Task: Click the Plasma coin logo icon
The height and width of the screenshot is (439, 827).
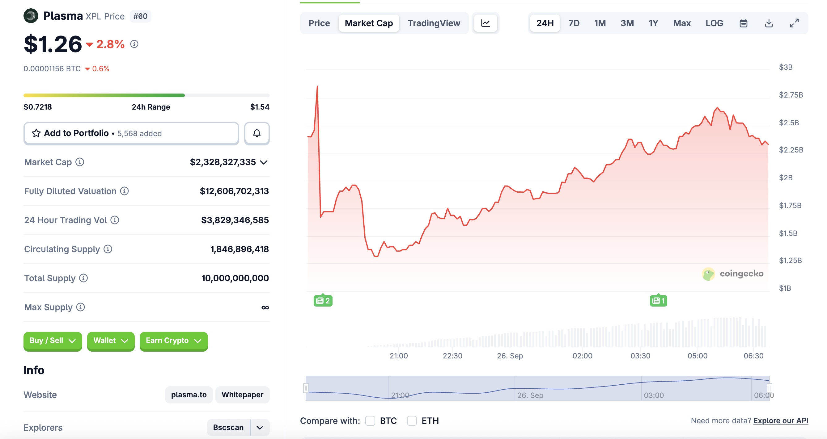Action: coord(31,16)
